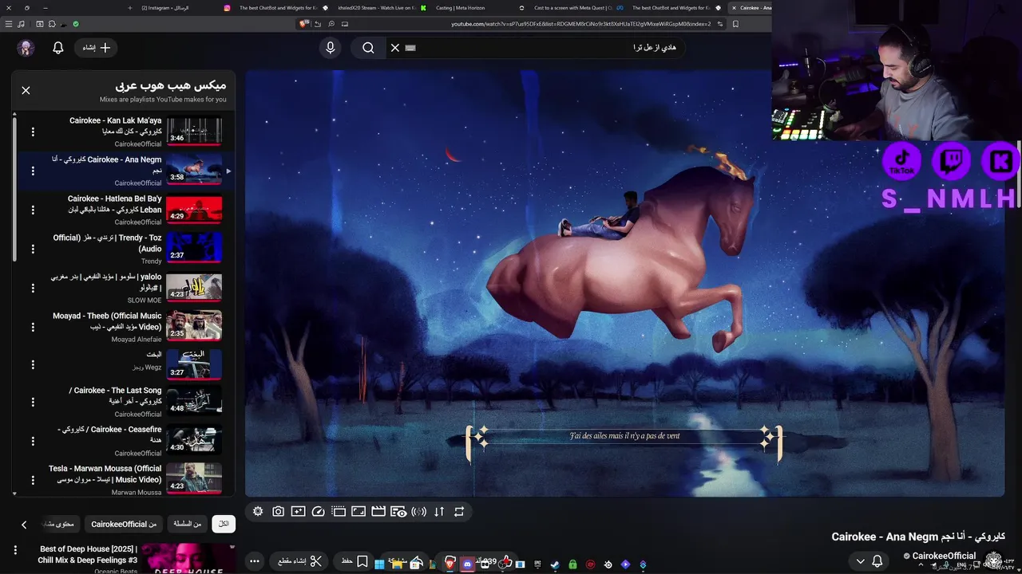The image size is (1022, 574).
Task: Take a screenshot with the camera icon
Action: pos(278,512)
